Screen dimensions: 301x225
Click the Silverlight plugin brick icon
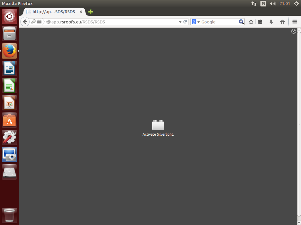click(x=158, y=125)
